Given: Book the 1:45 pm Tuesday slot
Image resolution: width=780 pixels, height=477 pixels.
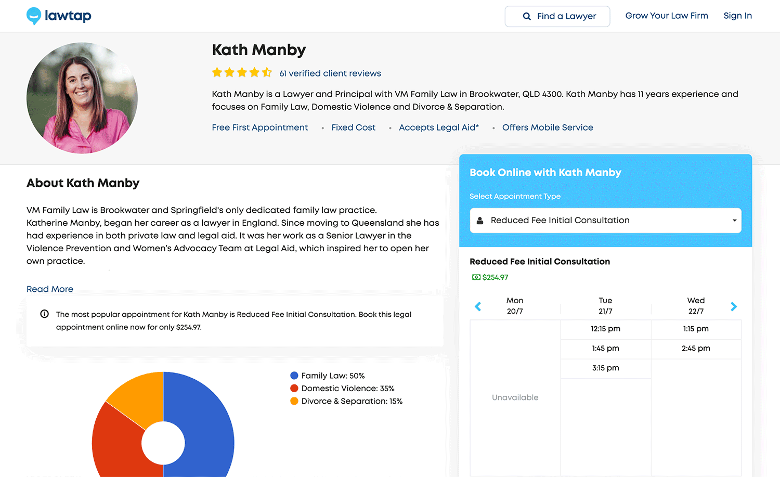Looking at the screenshot, I should (606, 349).
